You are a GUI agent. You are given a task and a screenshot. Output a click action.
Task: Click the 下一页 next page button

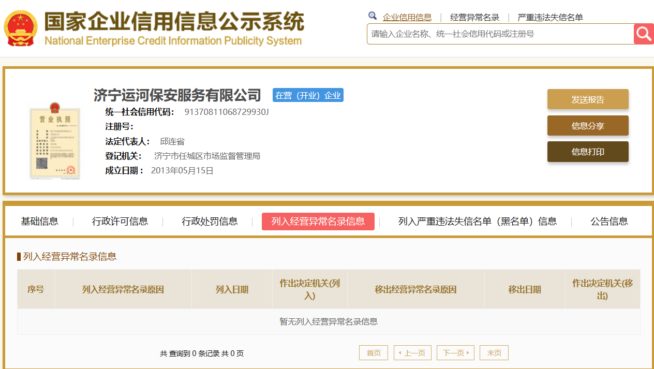pos(455,353)
